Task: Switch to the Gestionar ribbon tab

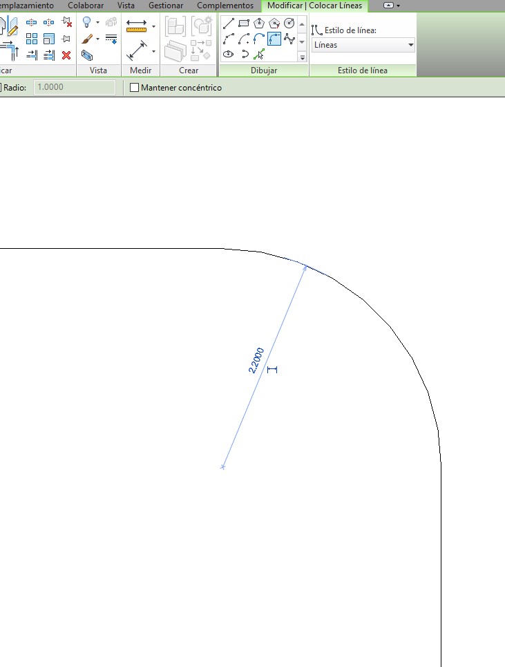Action: pos(166,6)
